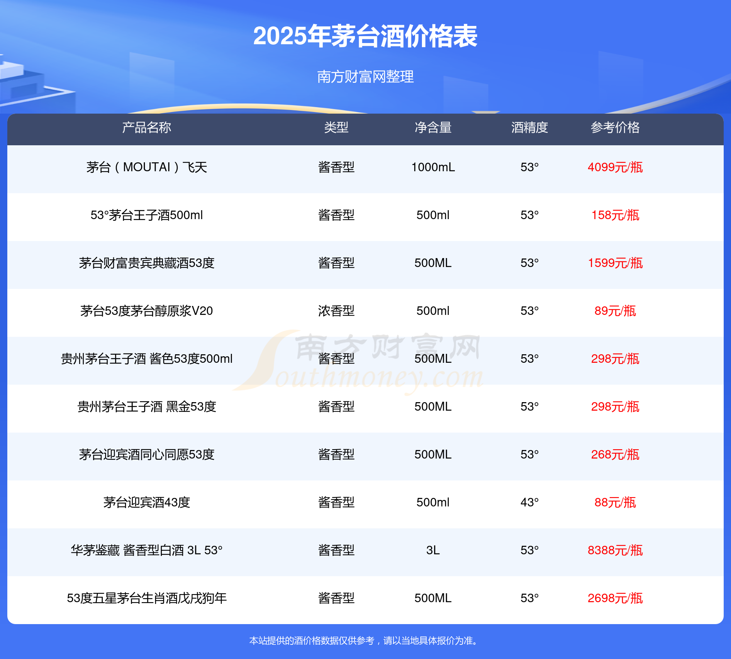Image resolution: width=731 pixels, height=659 pixels.
Task: Click 500ML in the 戊戌狗年 row
Action: click(433, 598)
